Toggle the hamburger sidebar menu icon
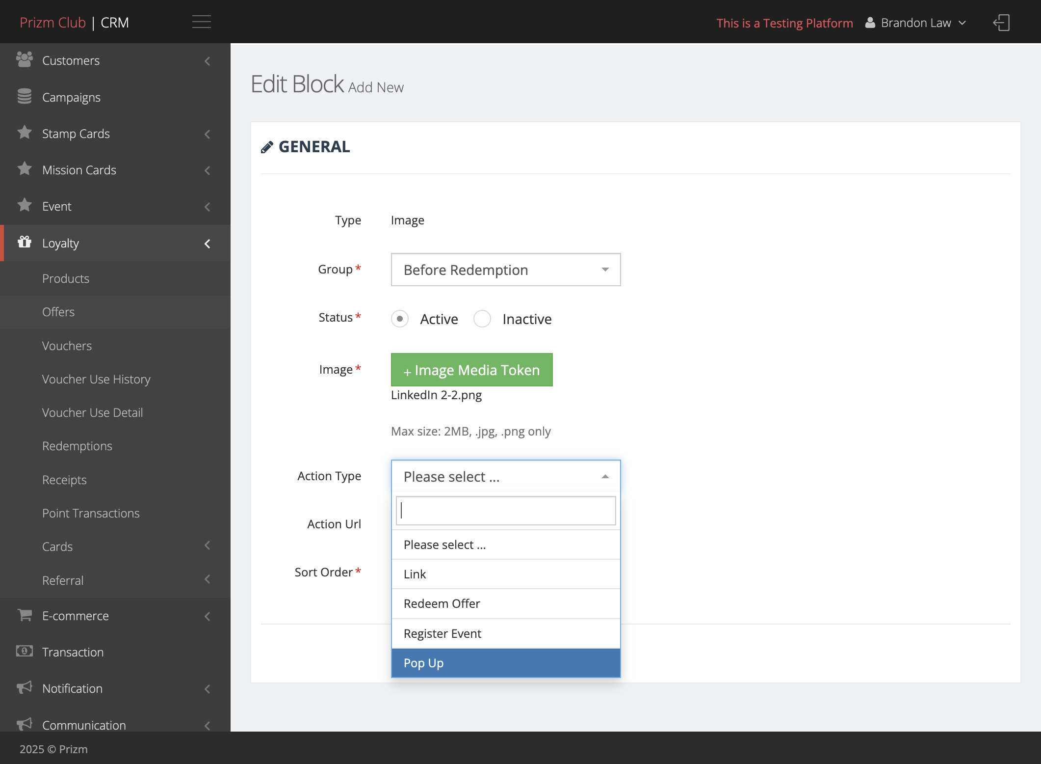Image resolution: width=1041 pixels, height=764 pixels. pos(201,22)
